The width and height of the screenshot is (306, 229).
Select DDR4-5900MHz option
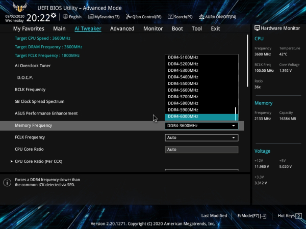point(200,110)
